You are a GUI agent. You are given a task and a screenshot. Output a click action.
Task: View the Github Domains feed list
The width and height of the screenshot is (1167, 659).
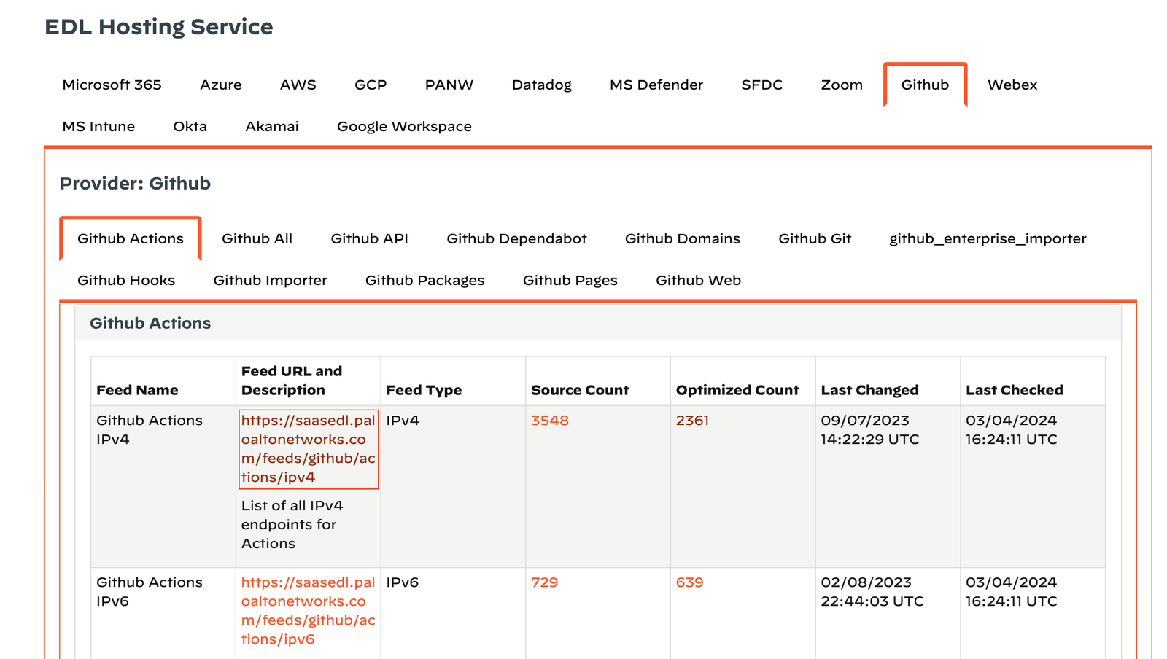coord(682,238)
